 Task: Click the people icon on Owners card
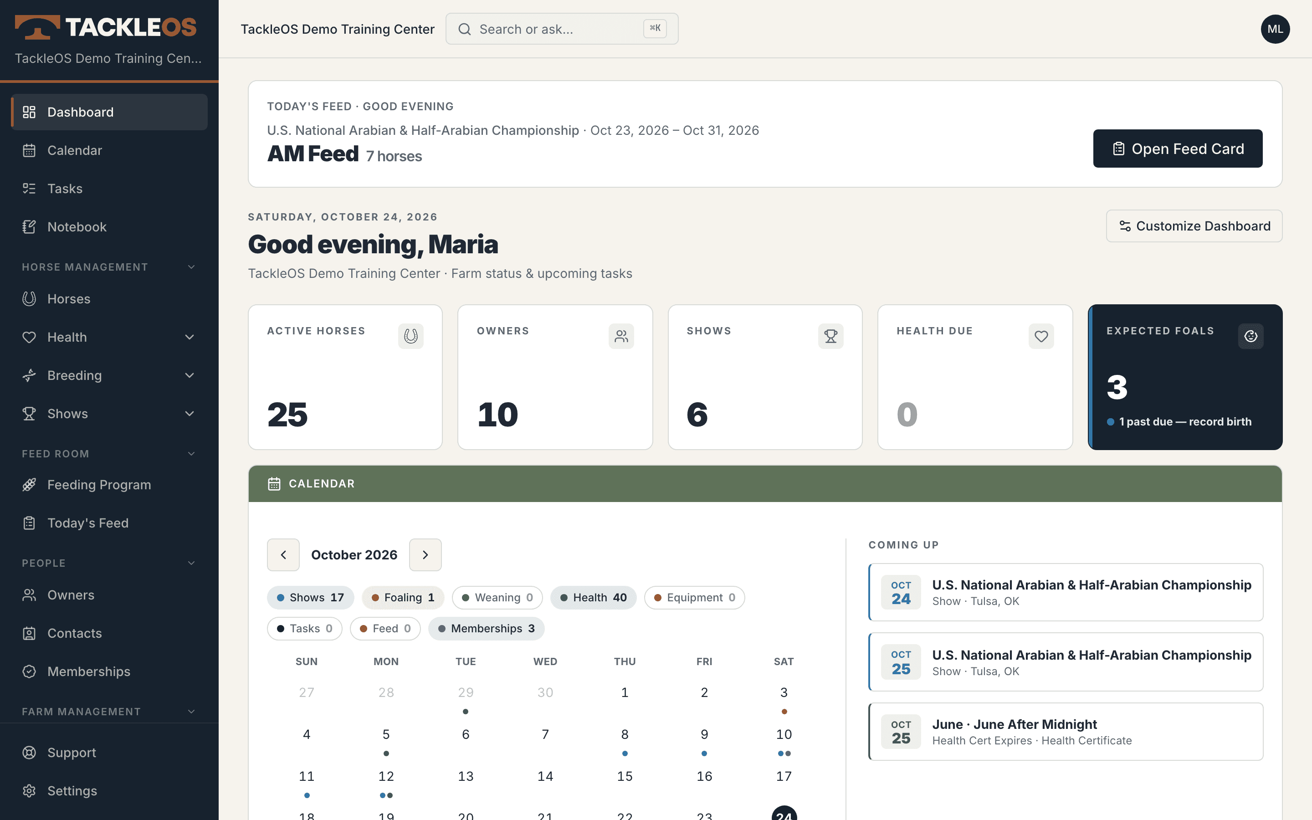coord(621,336)
